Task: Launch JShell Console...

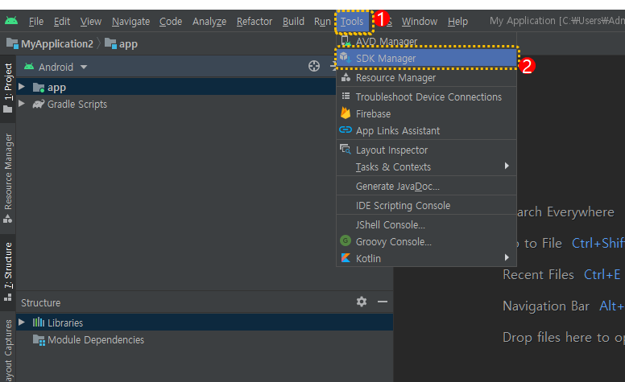Action: pos(426,225)
